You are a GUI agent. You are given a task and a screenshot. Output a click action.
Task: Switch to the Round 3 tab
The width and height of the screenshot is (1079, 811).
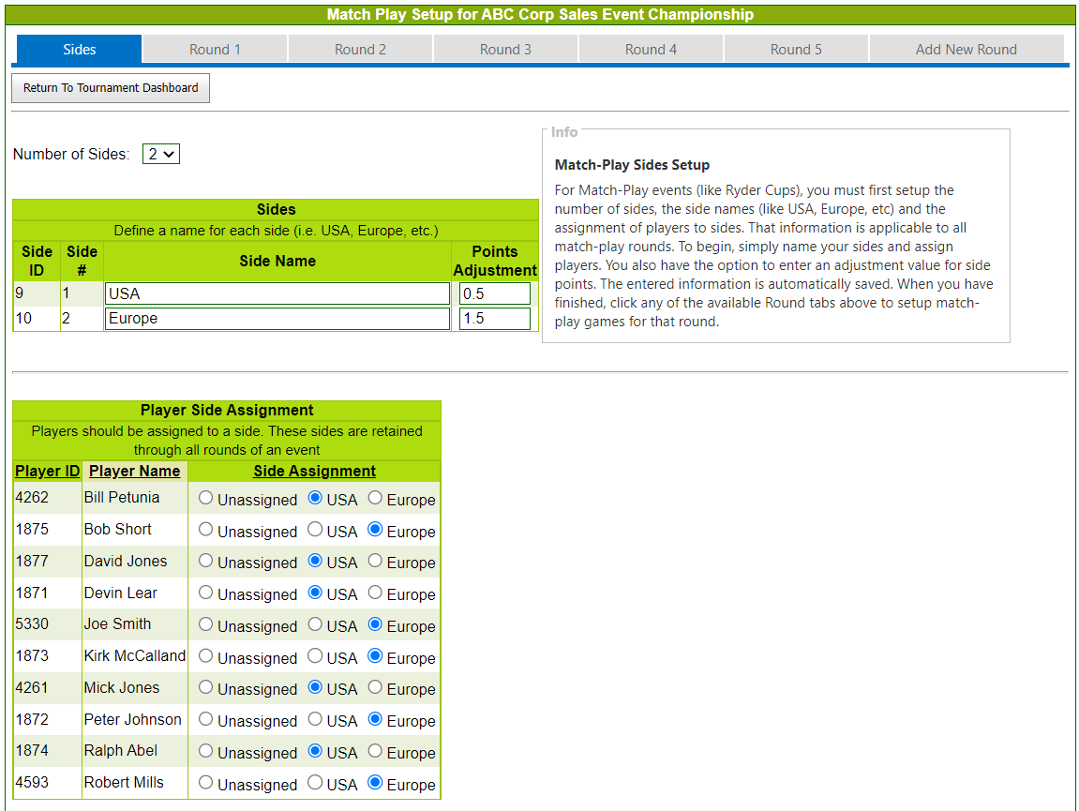pos(505,50)
